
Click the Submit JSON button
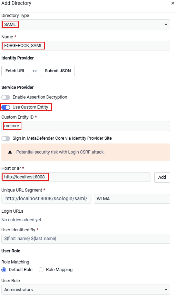pos(58,71)
